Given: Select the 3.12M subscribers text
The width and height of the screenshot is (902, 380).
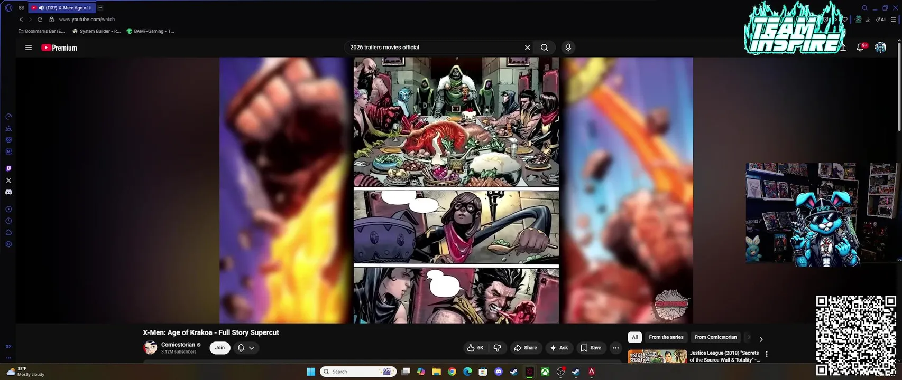Looking at the screenshot, I should [x=179, y=352].
